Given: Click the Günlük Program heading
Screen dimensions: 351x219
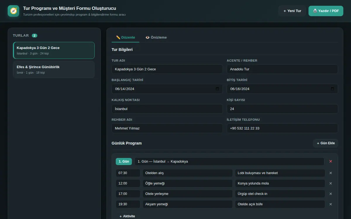Looking at the screenshot, I should pos(127,143).
